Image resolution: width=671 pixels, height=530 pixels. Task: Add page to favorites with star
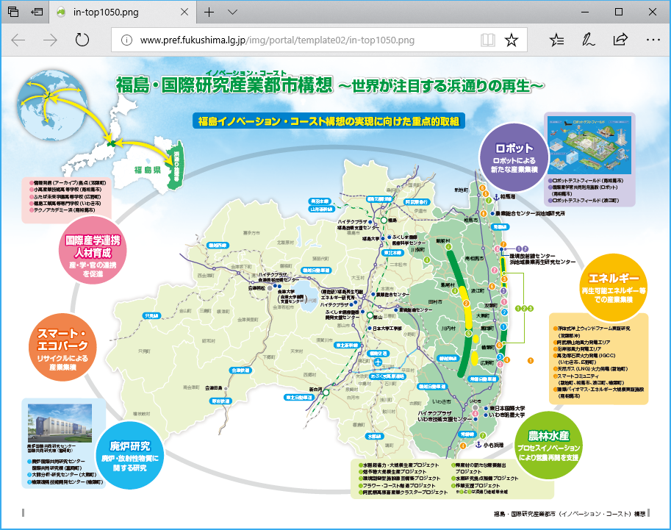(x=512, y=40)
